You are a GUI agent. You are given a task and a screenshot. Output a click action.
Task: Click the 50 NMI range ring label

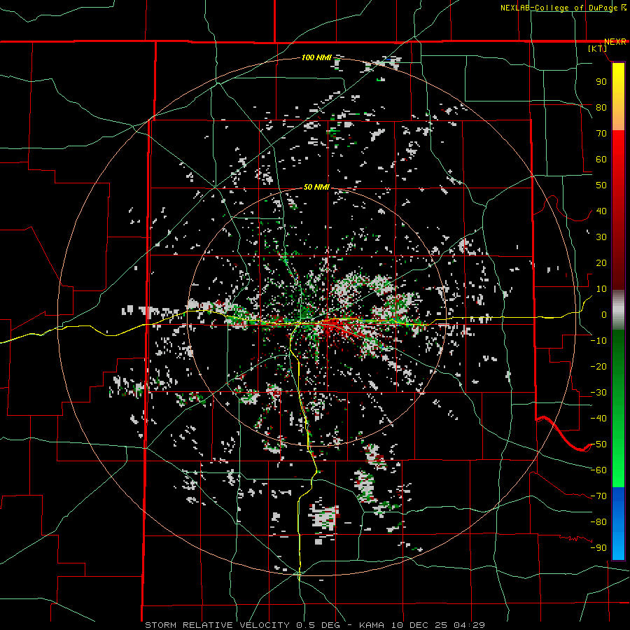coord(316,187)
